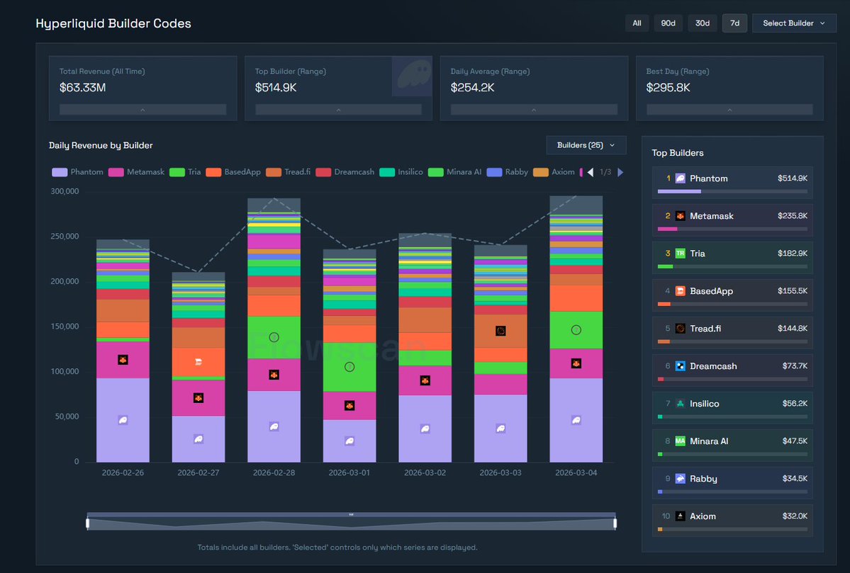This screenshot has height=573, width=850.
Task: Toggle Phantom series in chart legend
Action: pyautogui.click(x=78, y=172)
